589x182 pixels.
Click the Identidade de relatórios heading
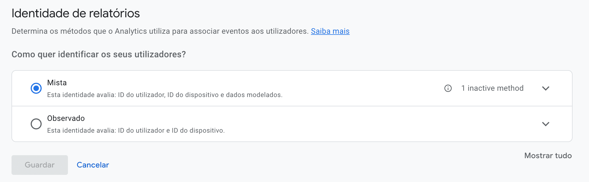pos(76,13)
